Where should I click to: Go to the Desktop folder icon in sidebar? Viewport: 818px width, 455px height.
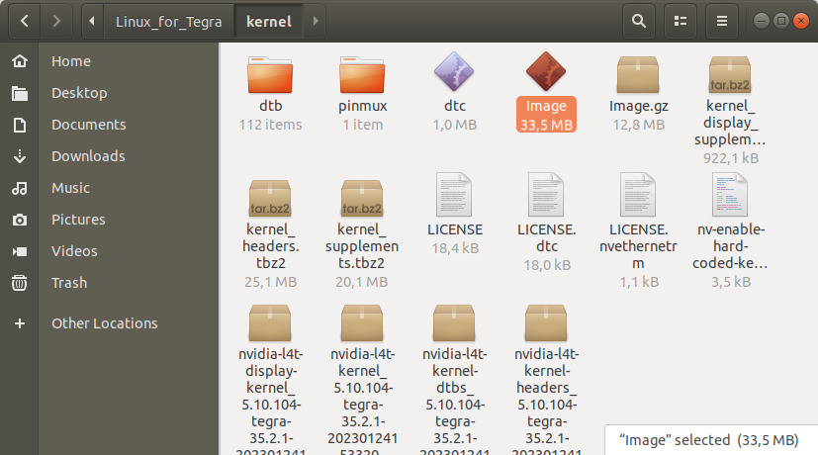pos(20,93)
